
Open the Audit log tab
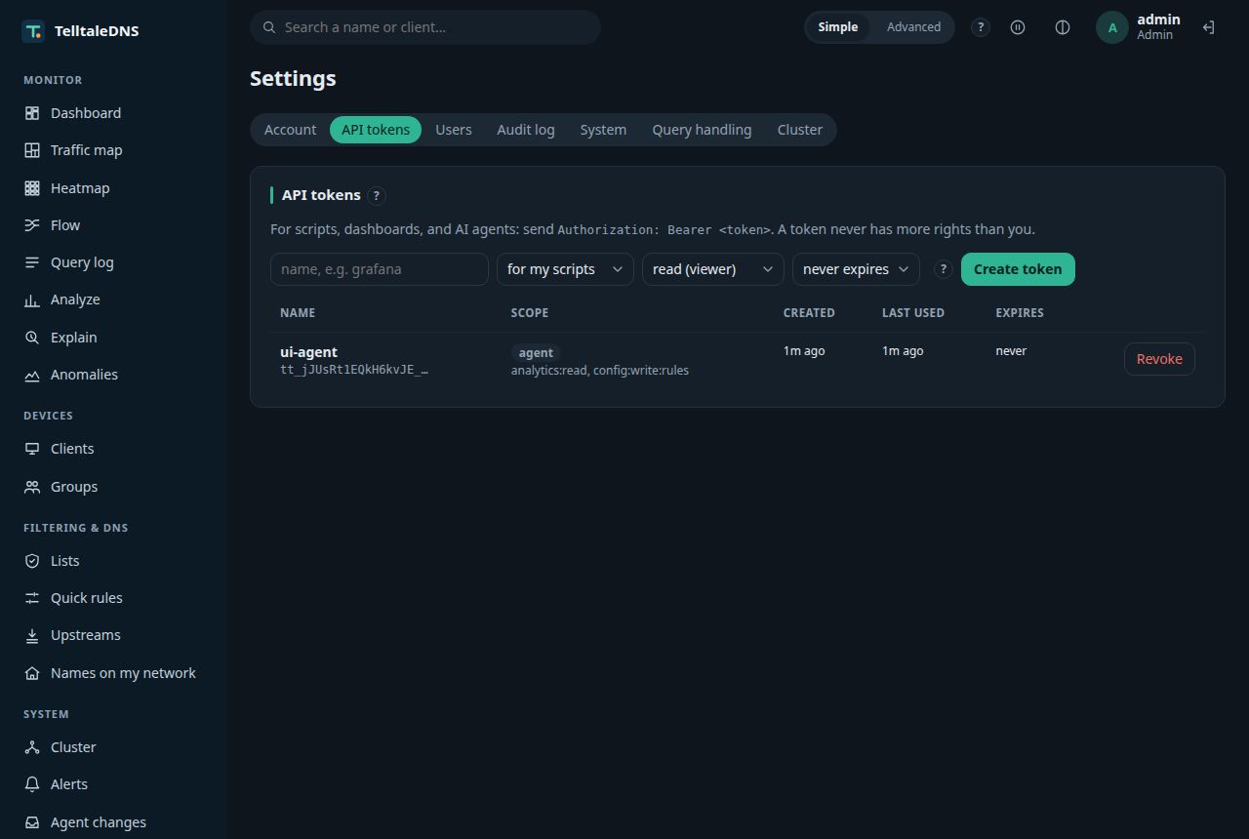526,130
